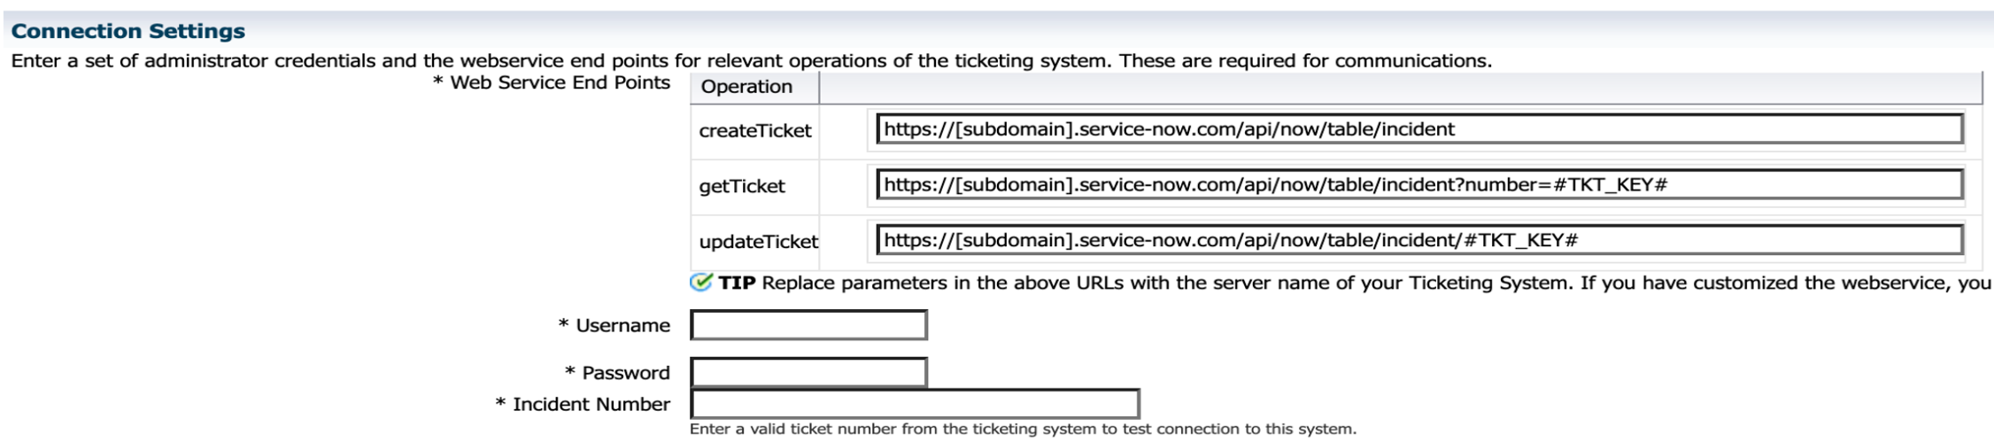
Task: Select the createTicket operation label
Action: (x=754, y=131)
